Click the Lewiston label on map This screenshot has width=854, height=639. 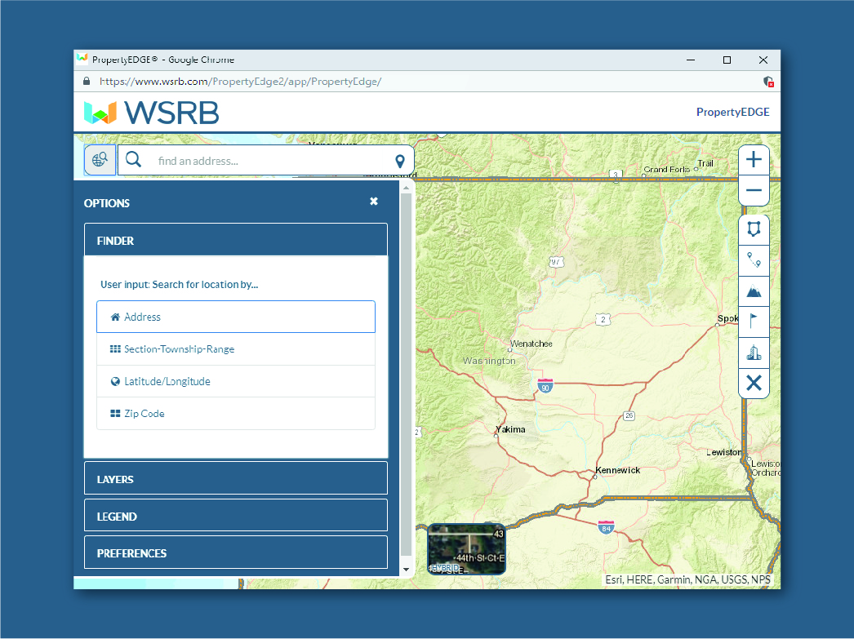[x=723, y=452]
